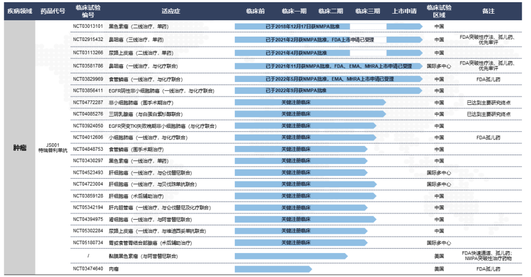Select the 临床三期 phase header
This screenshot has height=277, width=531.
coord(367,11)
